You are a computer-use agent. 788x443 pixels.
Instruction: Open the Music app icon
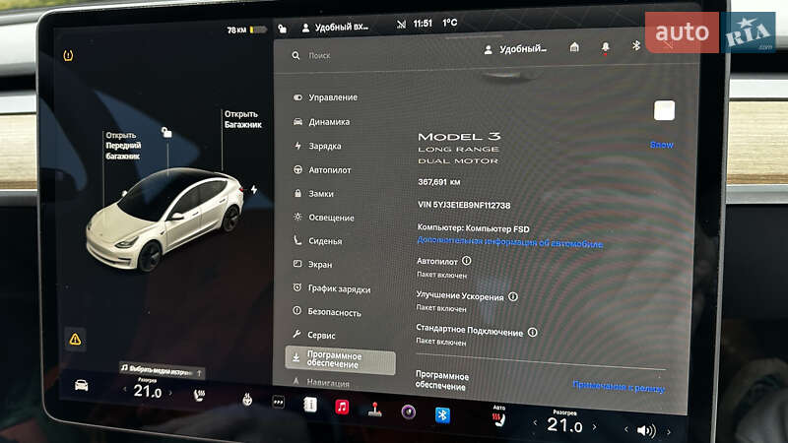[342, 407]
